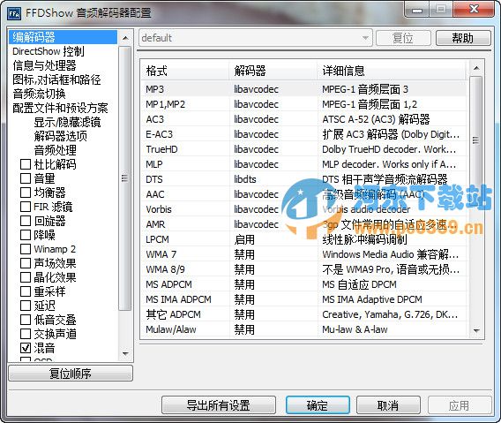Select the 其它 ADPCM row

coord(303,314)
